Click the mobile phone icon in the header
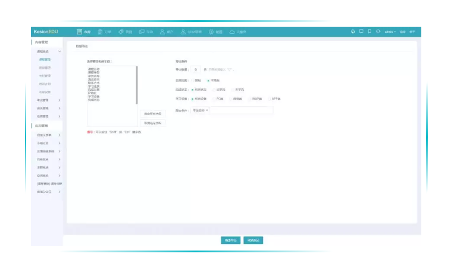 pyautogui.click(x=370, y=31)
